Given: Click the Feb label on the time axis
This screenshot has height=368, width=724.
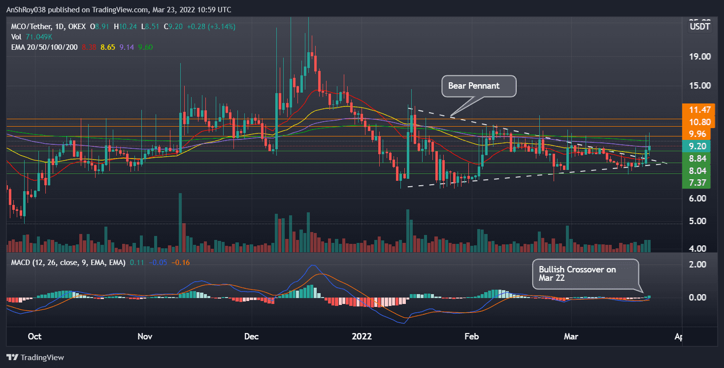Looking at the screenshot, I should [471, 336].
